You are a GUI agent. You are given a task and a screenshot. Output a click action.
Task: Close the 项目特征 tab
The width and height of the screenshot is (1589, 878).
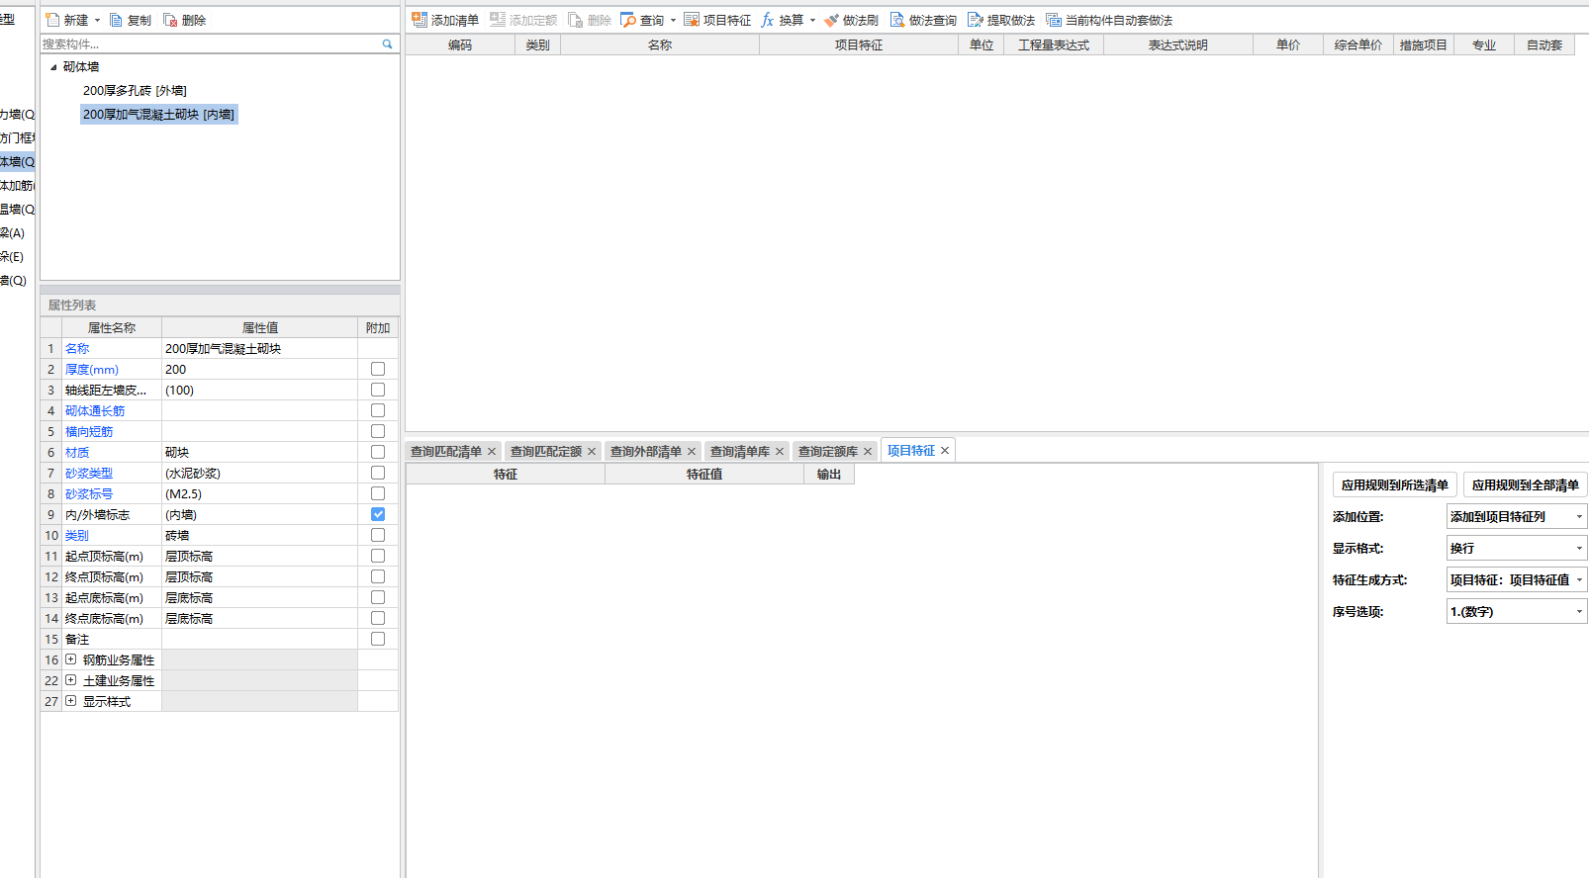[945, 451]
